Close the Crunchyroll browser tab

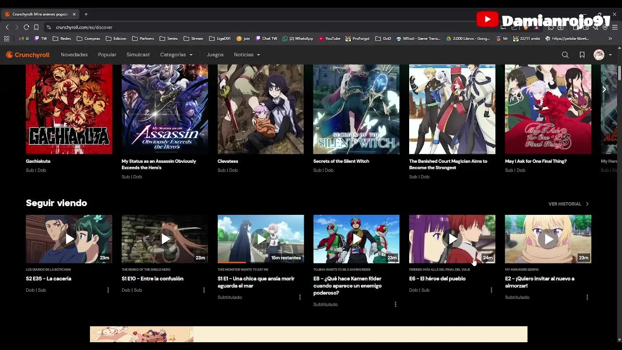click(74, 14)
